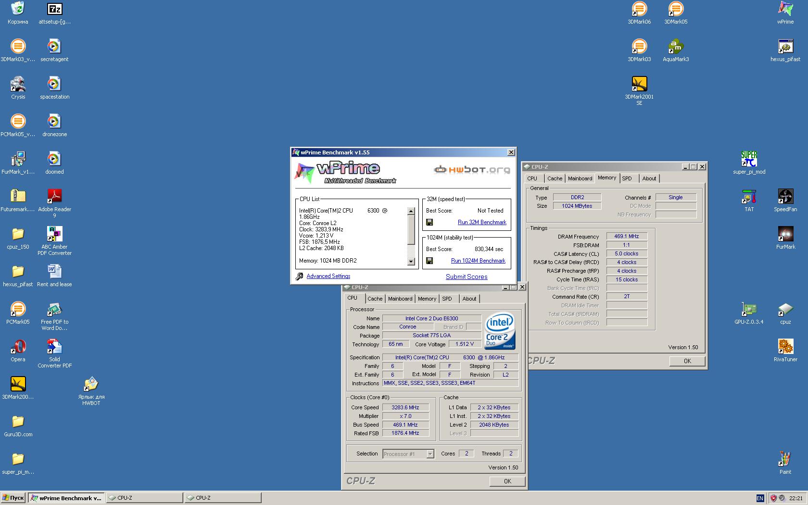Close the wPrime Benchmark window
Screen dimensions: 808x505
[511, 152]
